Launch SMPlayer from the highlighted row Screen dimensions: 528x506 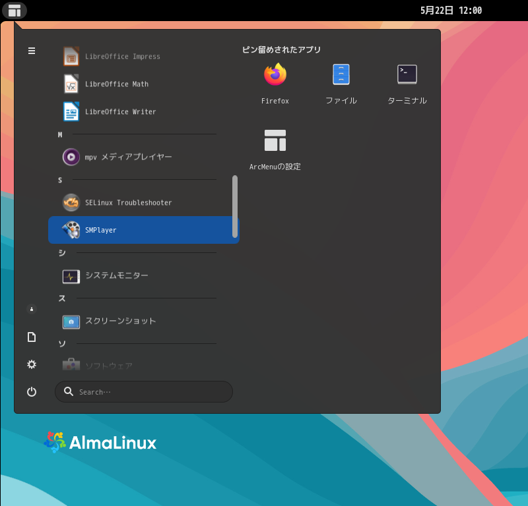point(144,230)
